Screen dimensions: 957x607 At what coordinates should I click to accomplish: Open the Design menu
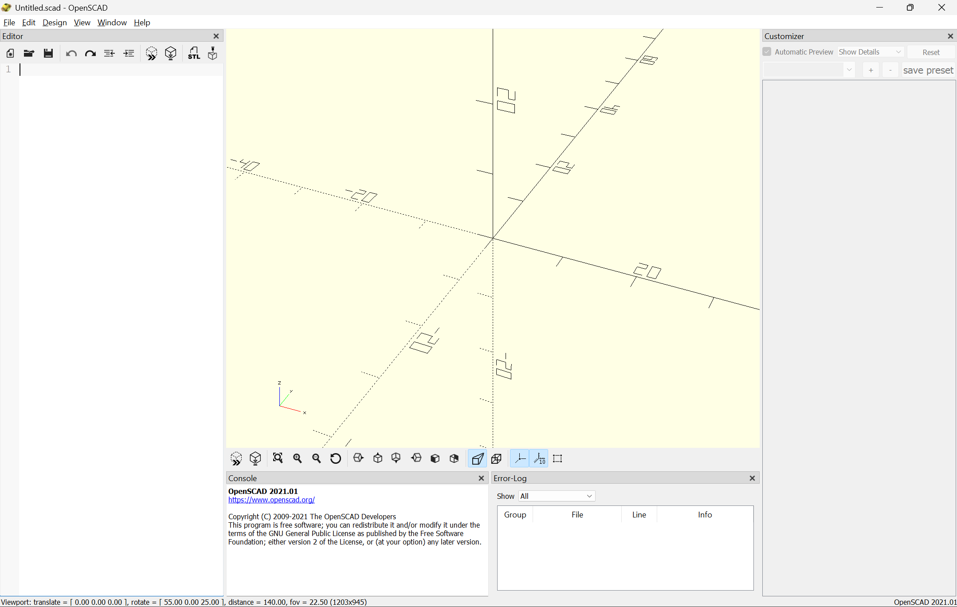55,22
